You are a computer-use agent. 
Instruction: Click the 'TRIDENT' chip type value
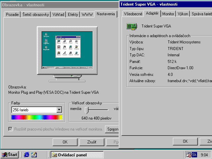click(x=176, y=49)
